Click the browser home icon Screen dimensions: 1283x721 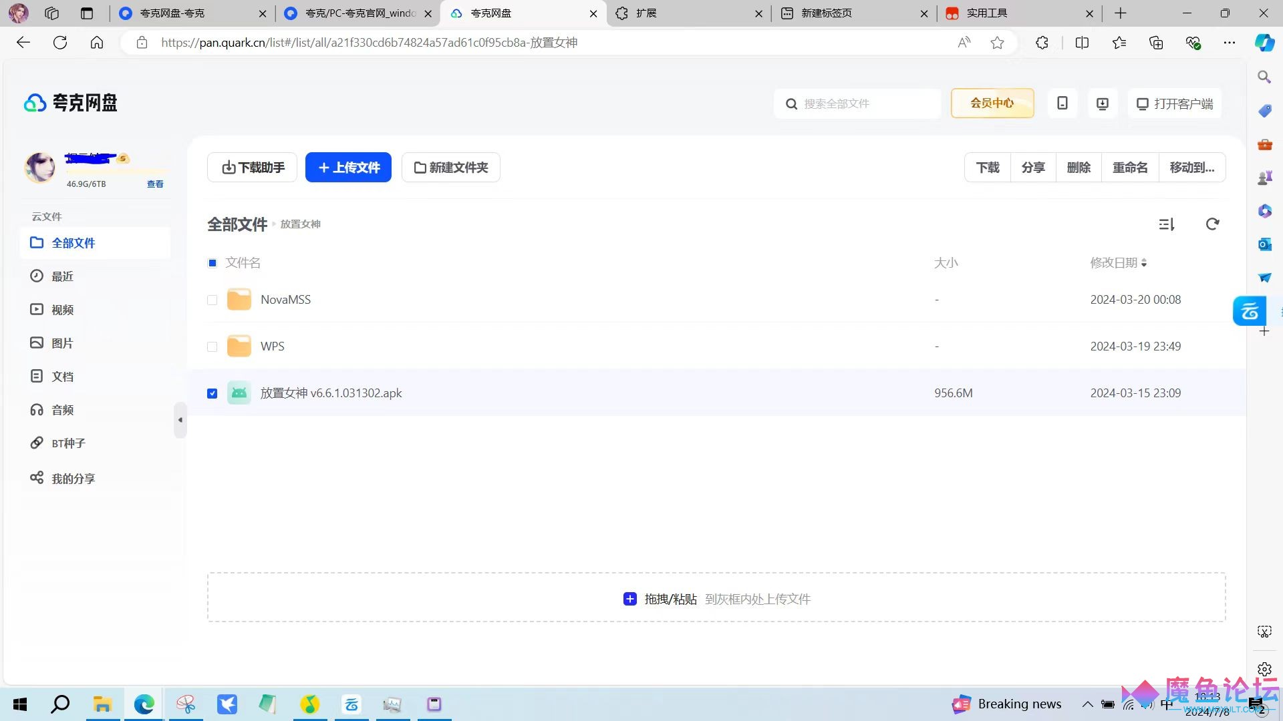(x=97, y=43)
